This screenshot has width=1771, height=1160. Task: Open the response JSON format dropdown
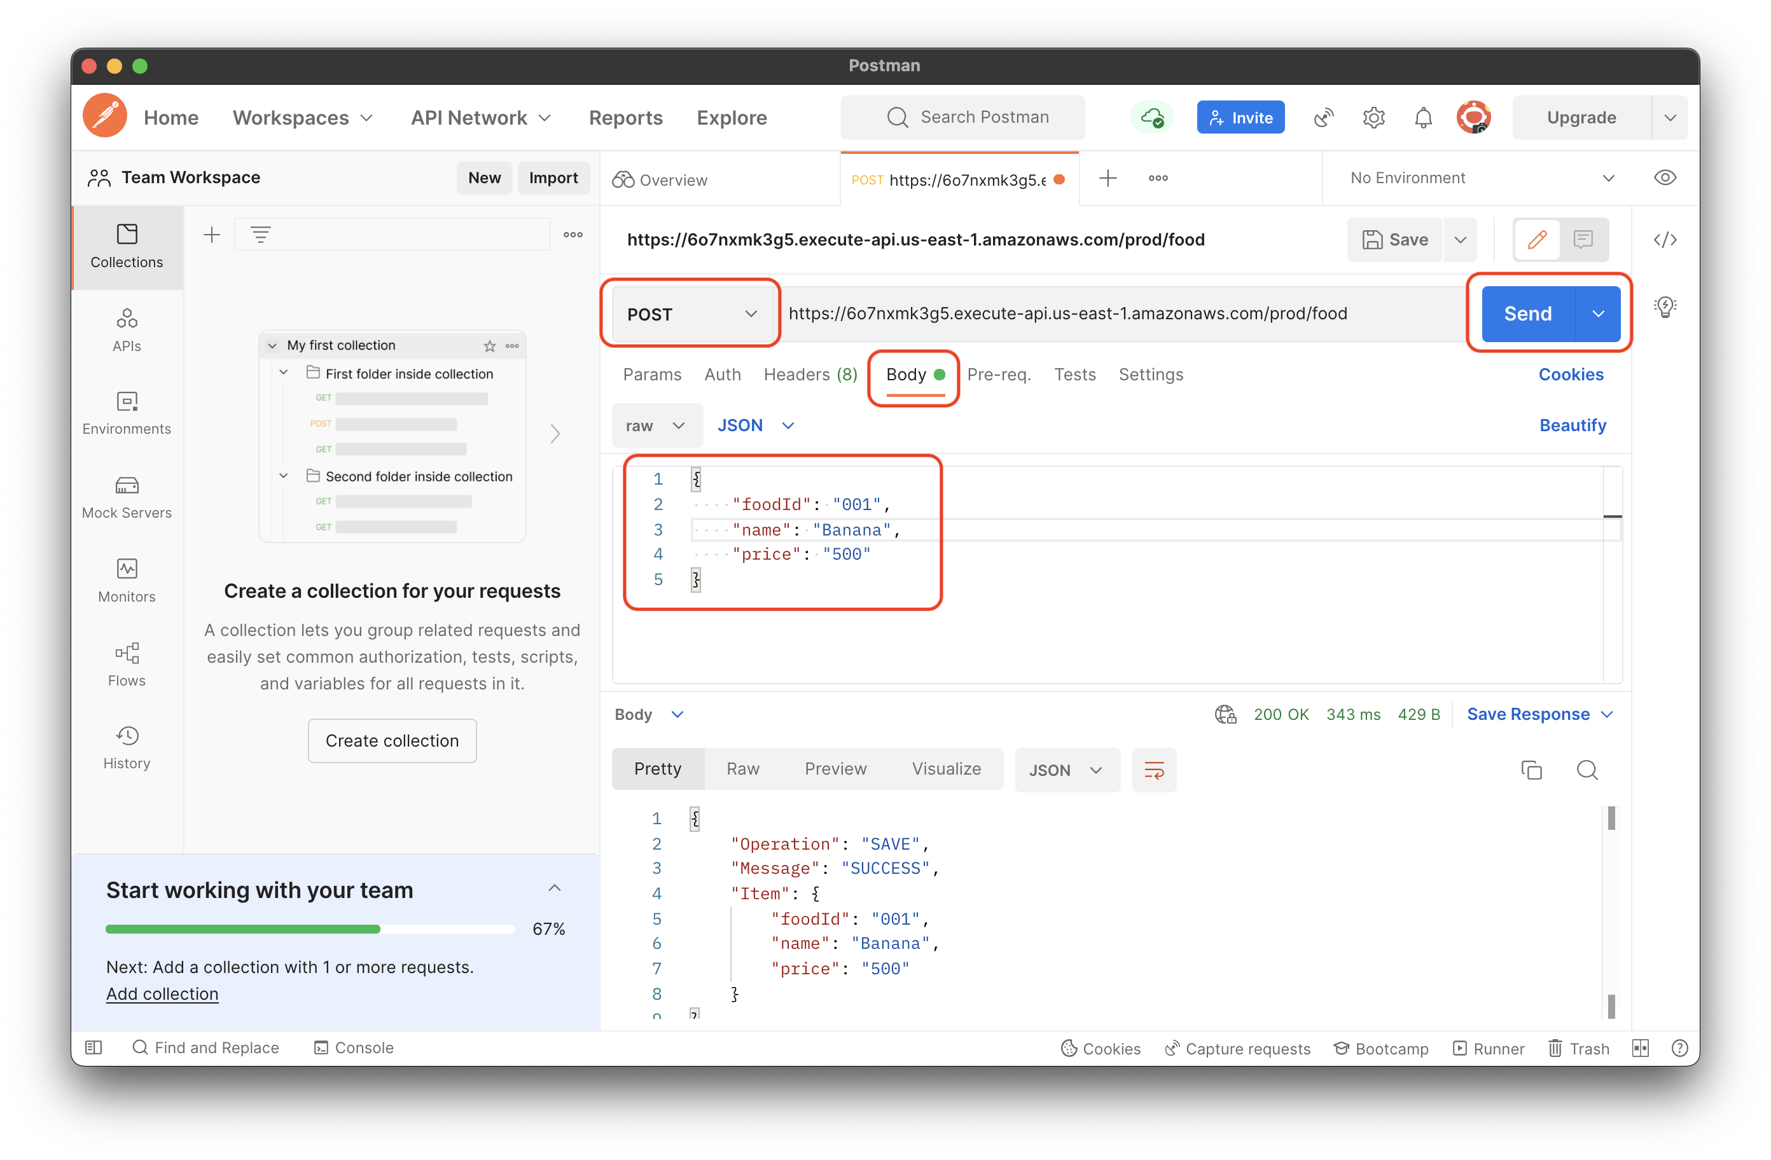coord(1067,770)
